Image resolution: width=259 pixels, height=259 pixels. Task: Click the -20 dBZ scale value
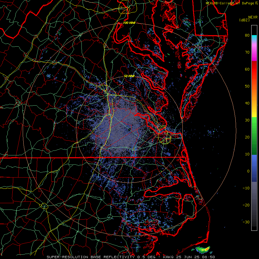point(246,205)
